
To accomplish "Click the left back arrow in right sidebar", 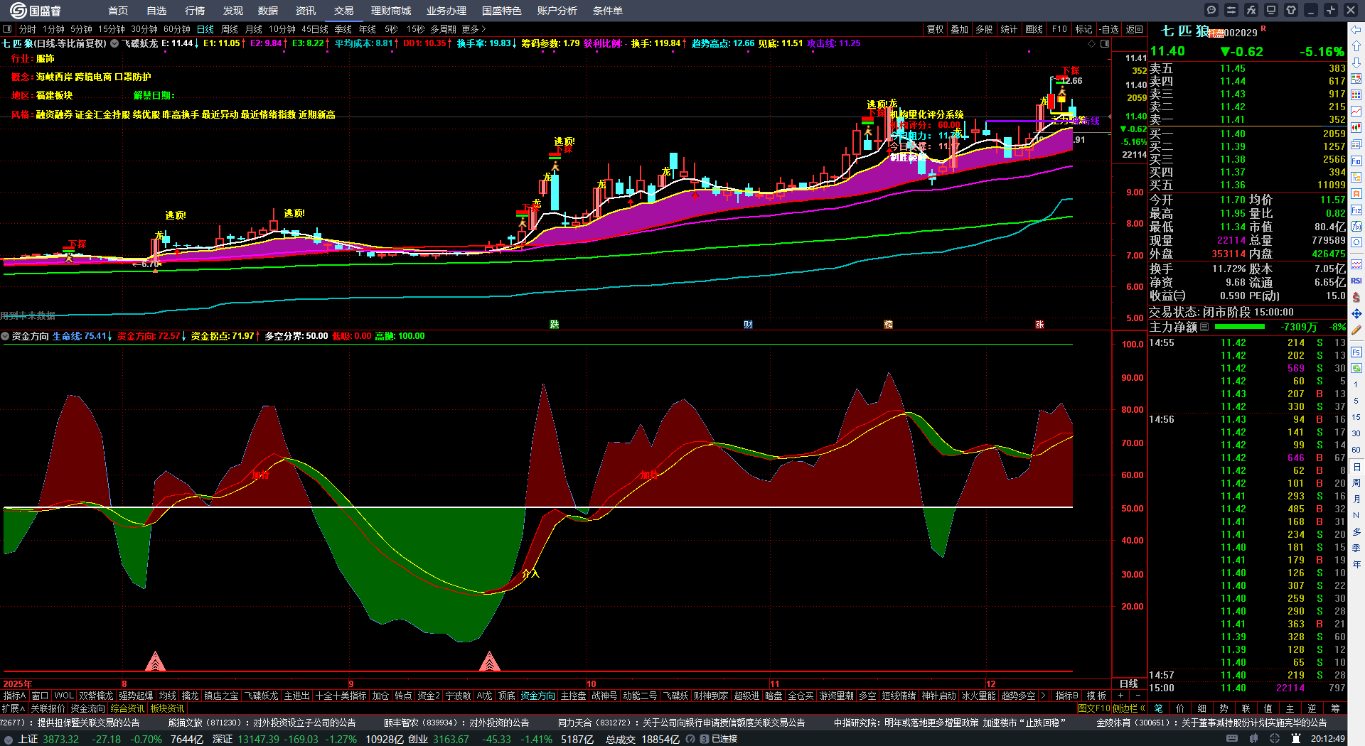I will [1356, 30].
